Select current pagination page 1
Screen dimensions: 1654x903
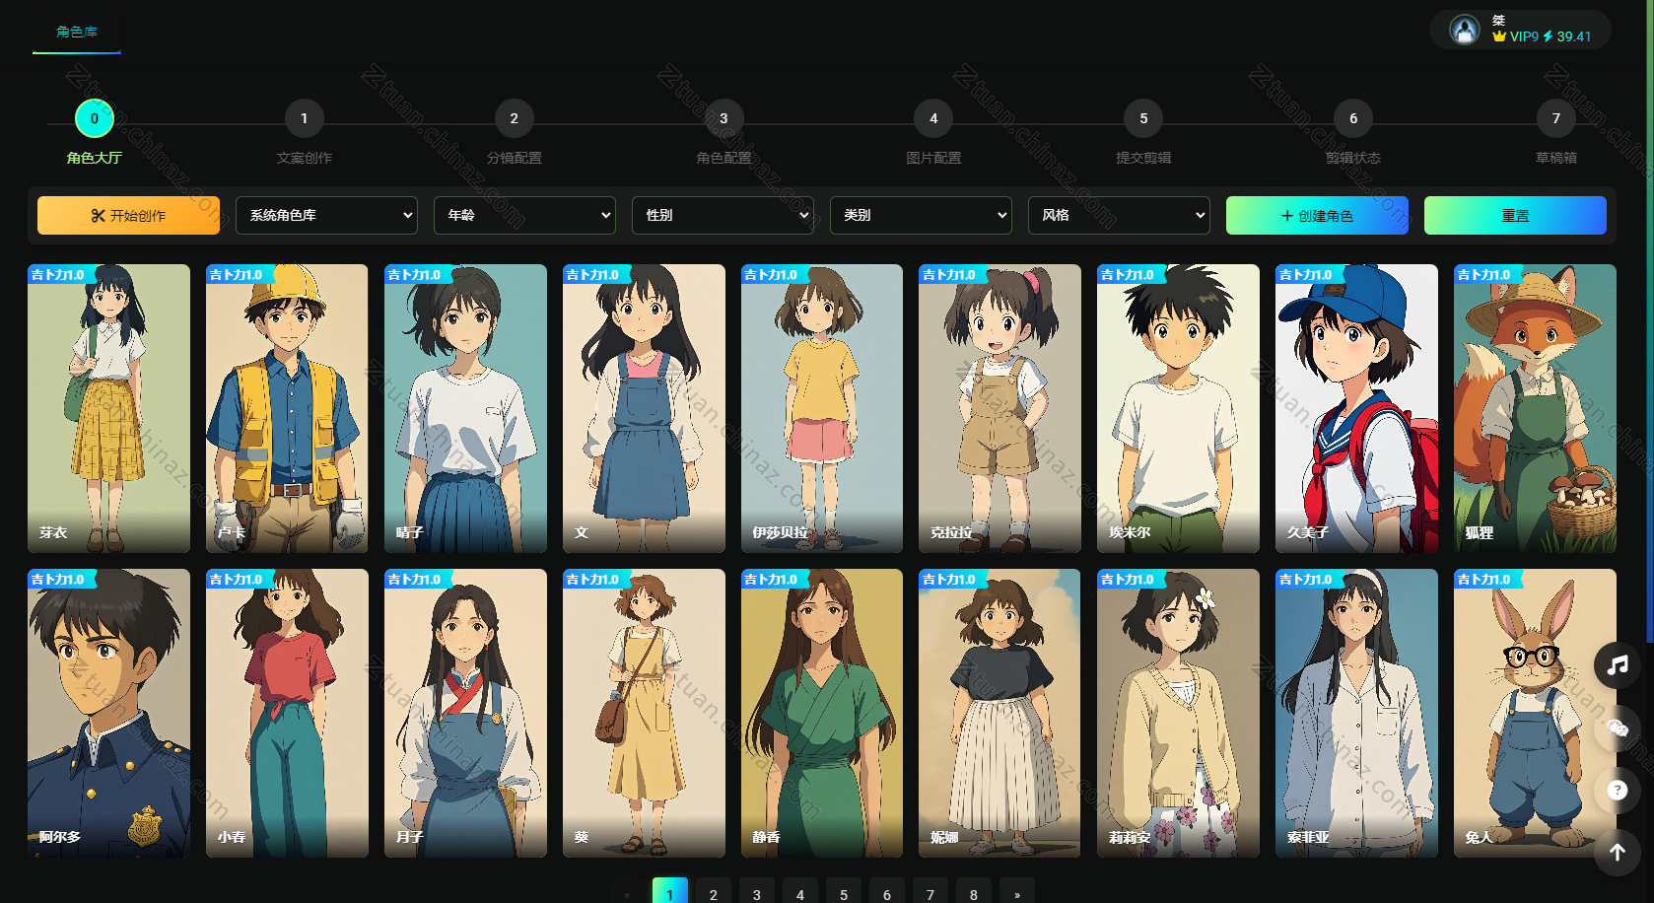[670, 892]
